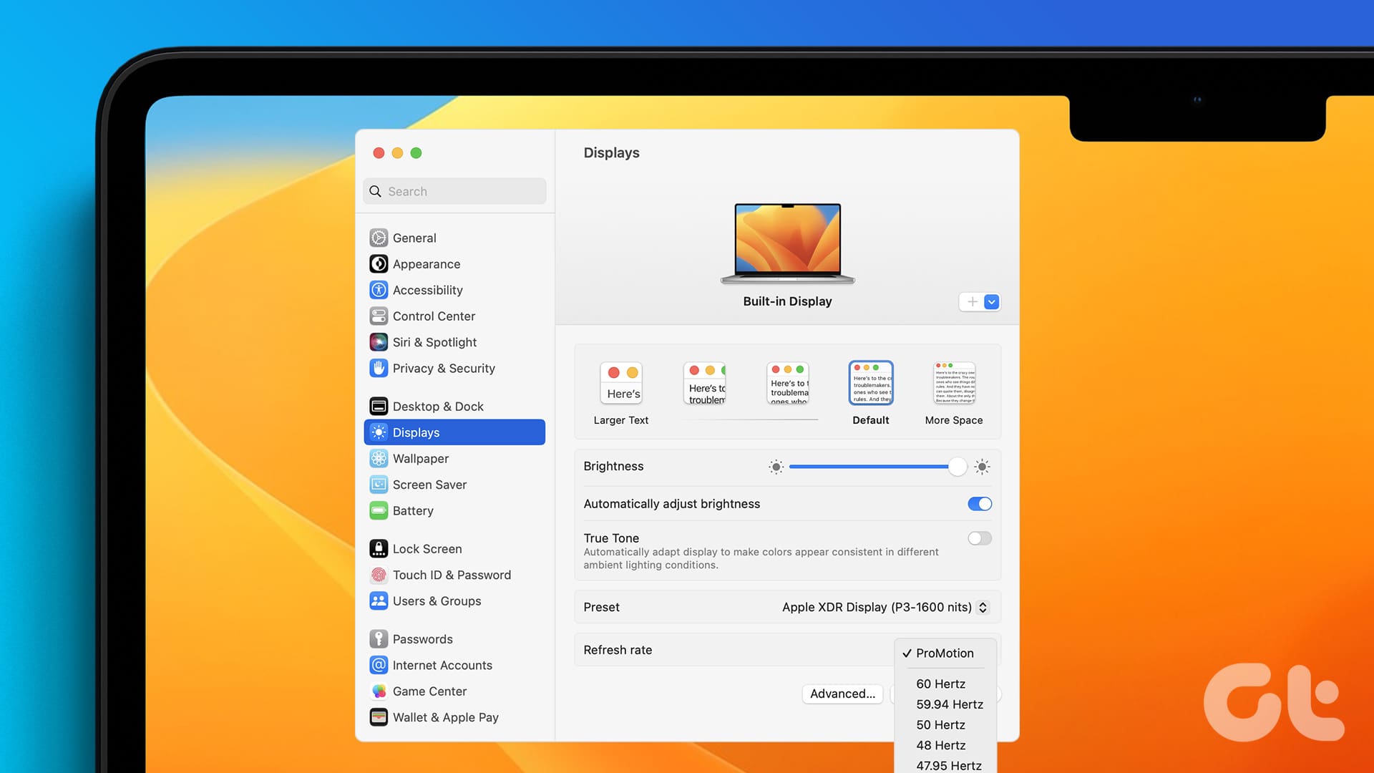Turn off Automatically adjust brightness switch
Viewport: 1374px width, 773px height.
point(980,504)
